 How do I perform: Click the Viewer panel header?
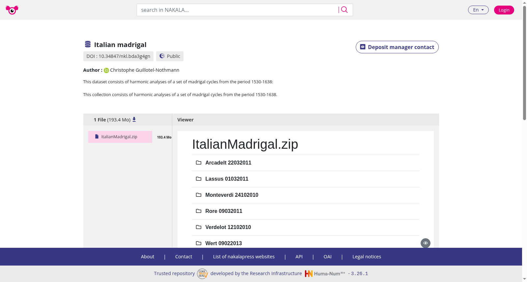pos(185,120)
